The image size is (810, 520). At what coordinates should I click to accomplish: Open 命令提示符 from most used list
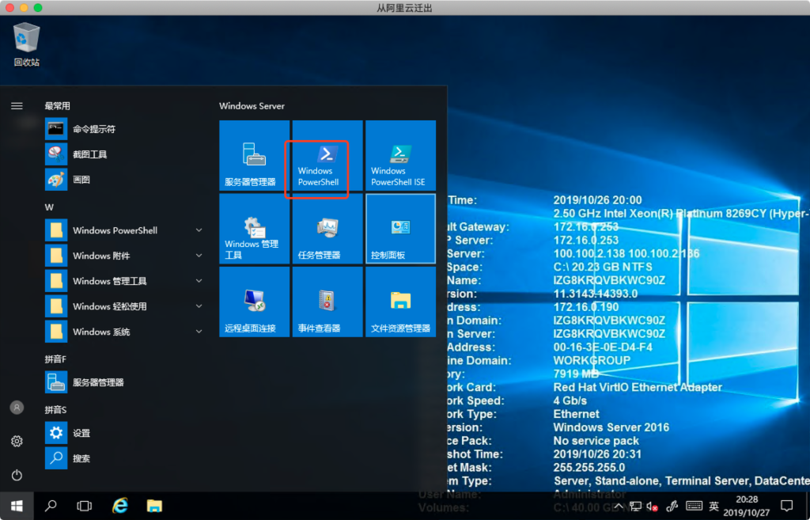click(93, 129)
